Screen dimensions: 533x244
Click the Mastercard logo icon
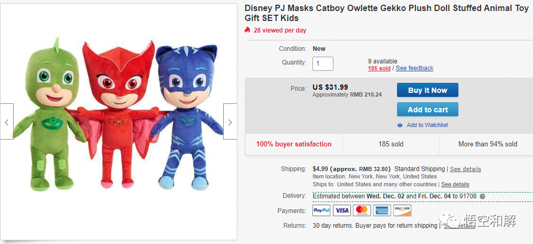[x=362, y=210]
